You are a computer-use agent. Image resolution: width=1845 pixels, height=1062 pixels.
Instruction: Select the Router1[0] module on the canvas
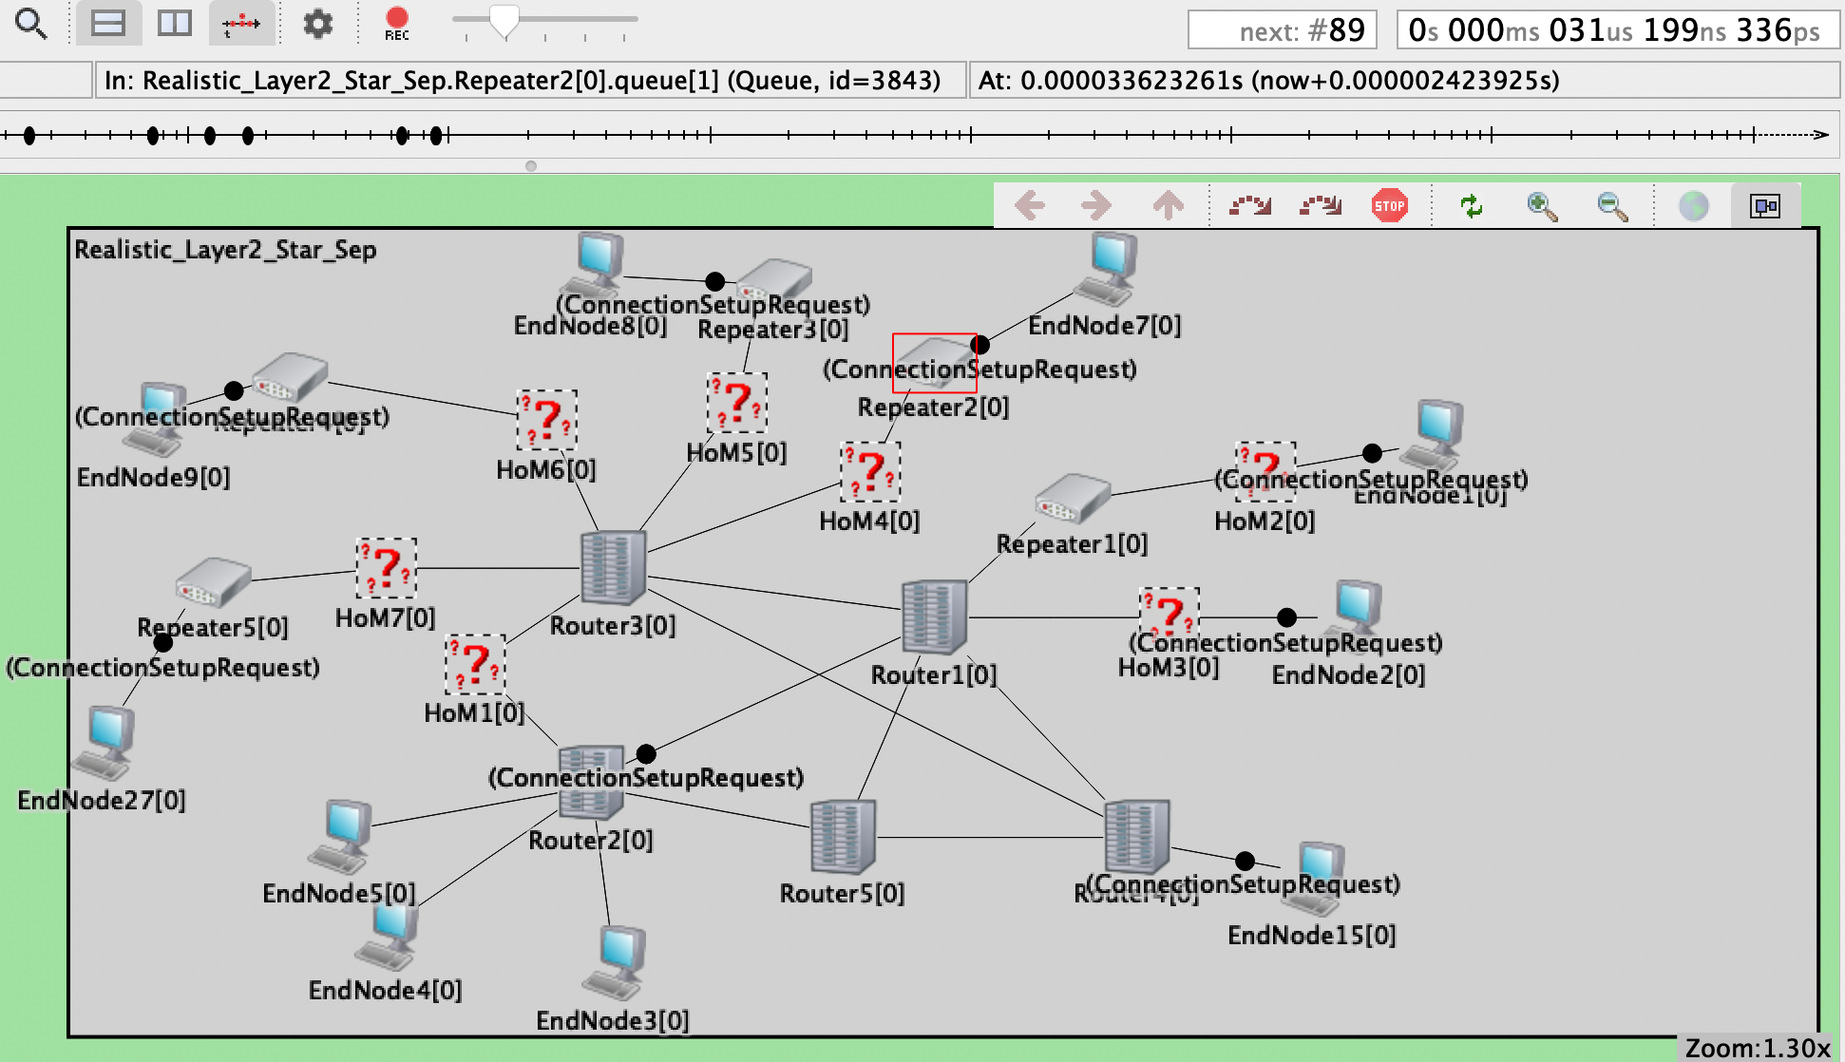coord(934,617)
